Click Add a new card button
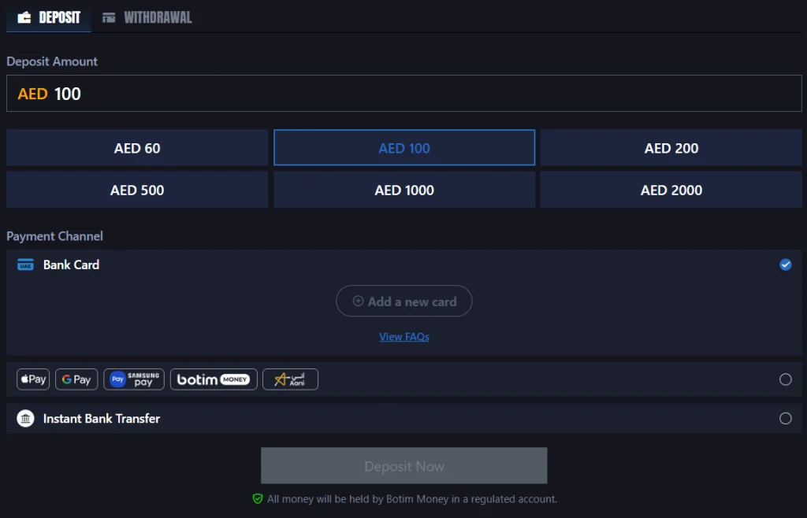The image size is (807, 518). pyautogui.click(x=404, y=302)
